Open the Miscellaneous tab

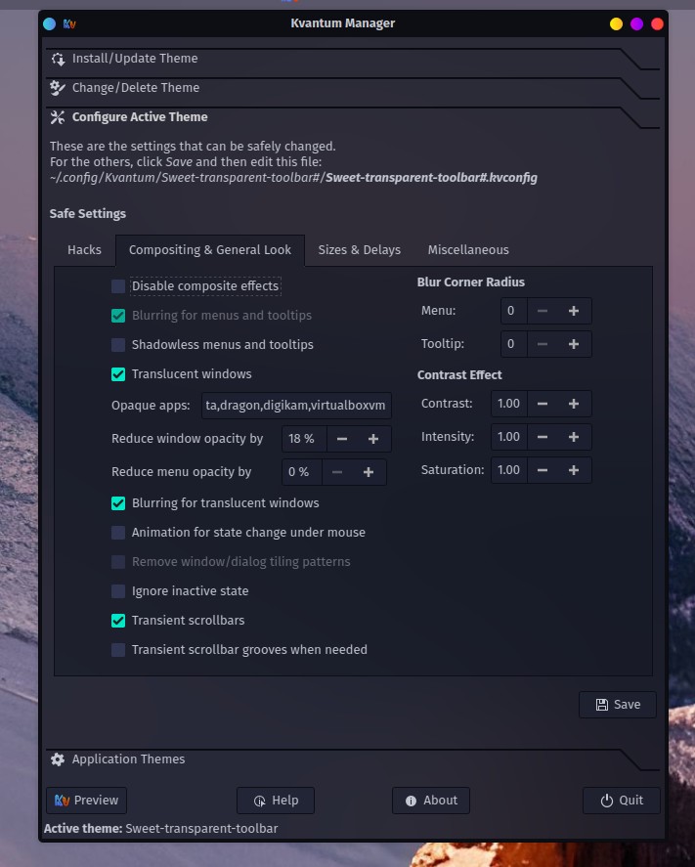click(x=468, y=250)
